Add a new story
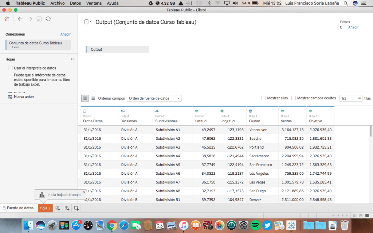 [x=76, y=208]
